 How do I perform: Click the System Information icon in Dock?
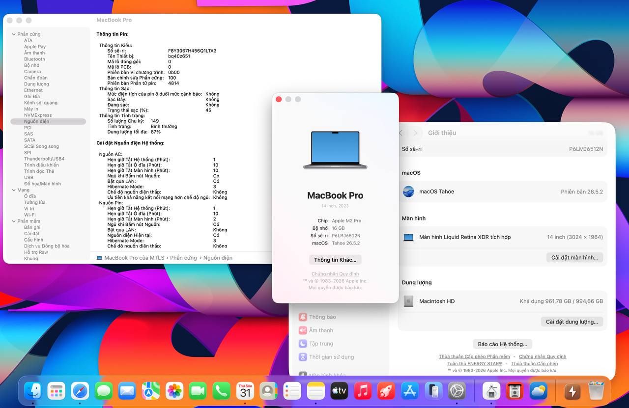click(x=491, y=391)
